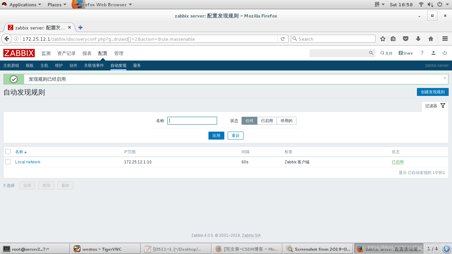Bookmark this page with the star icon
452x254 pixels.
(x=383, y=39)
